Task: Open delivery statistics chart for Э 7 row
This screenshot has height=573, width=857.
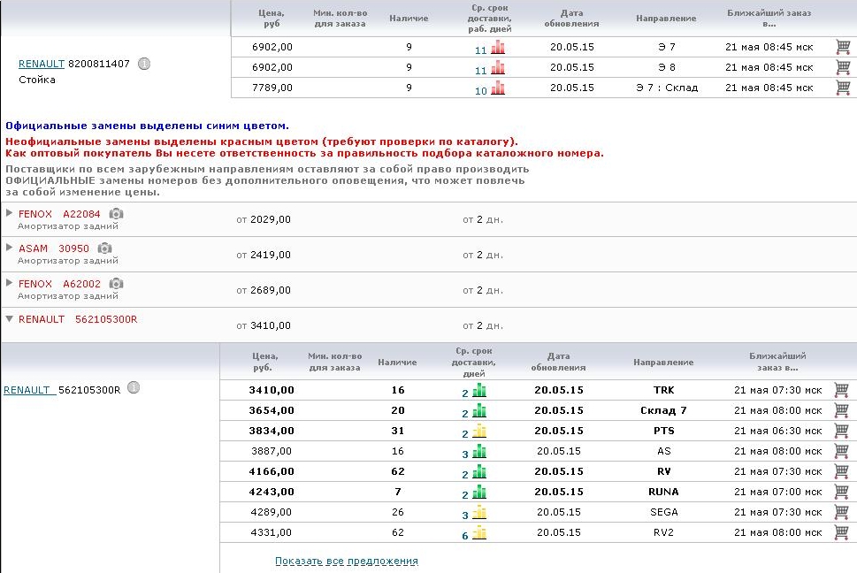Action: [x=498, y=48]
